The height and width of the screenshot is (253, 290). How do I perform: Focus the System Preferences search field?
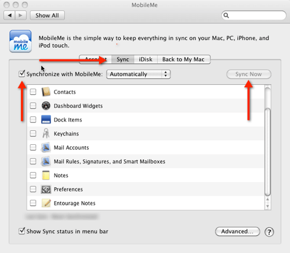pyautogui.click(x=253, y=15)
